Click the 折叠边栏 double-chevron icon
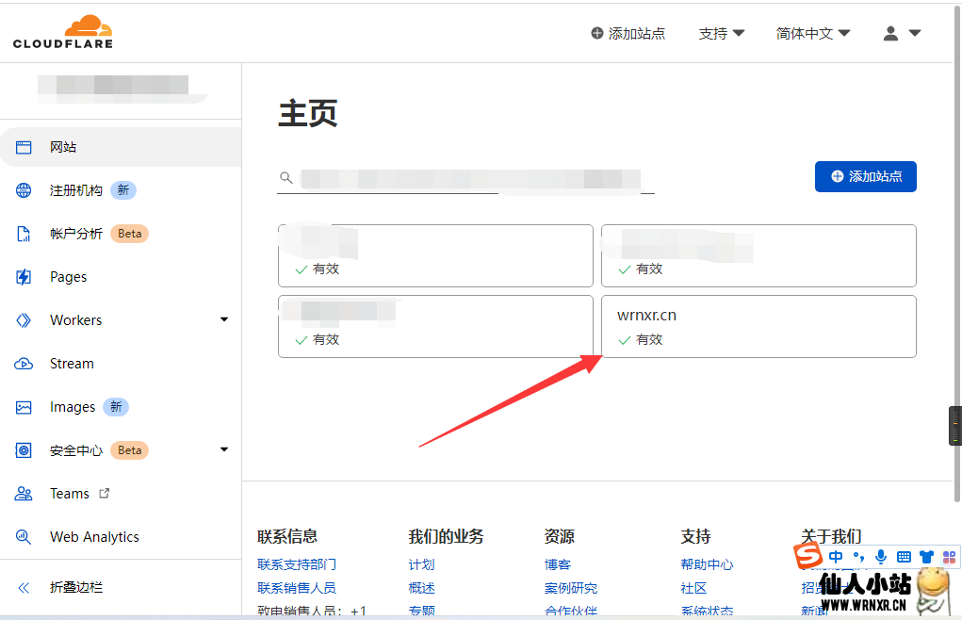Image resolution: width=962 pixels, height=620 pixels. click(x=24, y=588)
